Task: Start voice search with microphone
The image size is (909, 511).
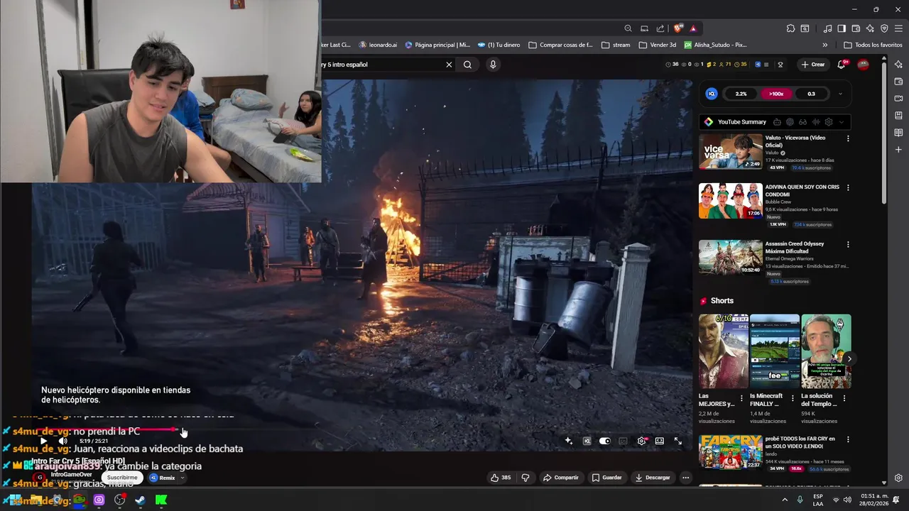Action: 493,65
